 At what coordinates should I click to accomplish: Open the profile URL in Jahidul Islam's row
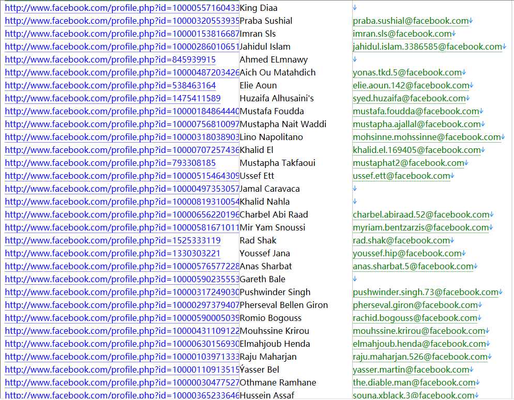click(122, 47)
